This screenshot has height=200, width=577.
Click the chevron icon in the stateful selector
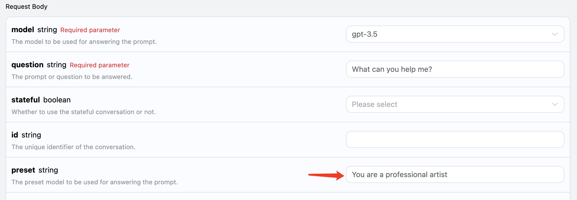coord(555,104)
